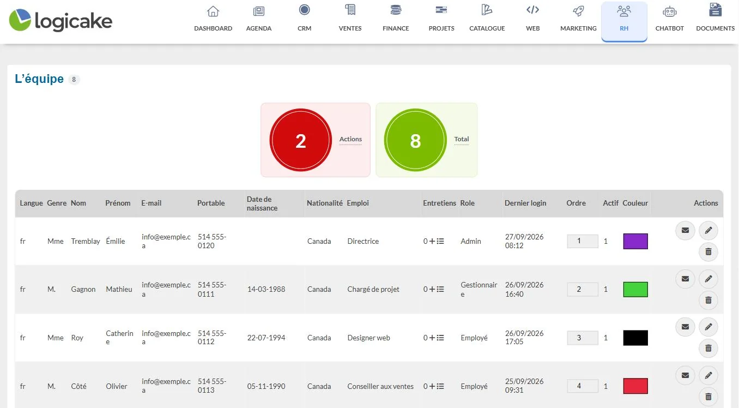Screen dimensions: 739x408
Task: Open Côté's entretiens list icon
Action: pyautogui.click(x=440, y=386)
